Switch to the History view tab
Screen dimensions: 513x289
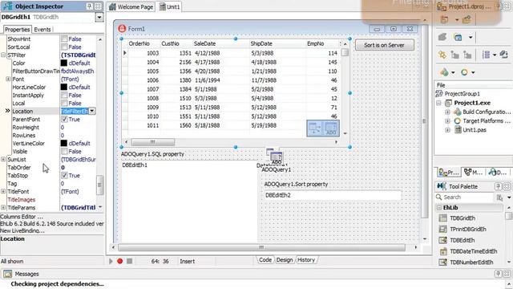coord(306,260)
